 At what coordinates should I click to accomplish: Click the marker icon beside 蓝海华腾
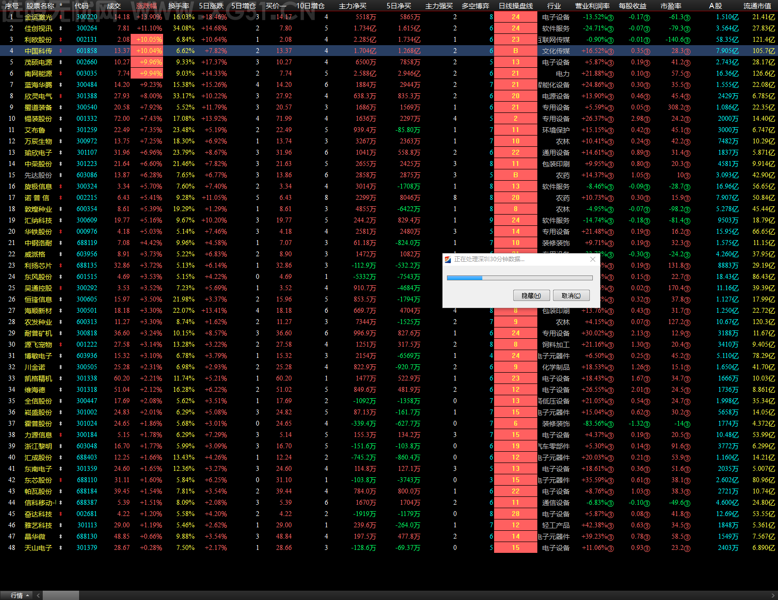[61, 85]
